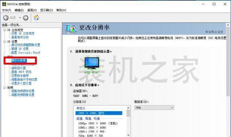Image resolution: width=231 pixels, height=137 pixels.
Task: Choose 1080i, 1920 × 1080 resolution
Action: (x=92, y=127)
